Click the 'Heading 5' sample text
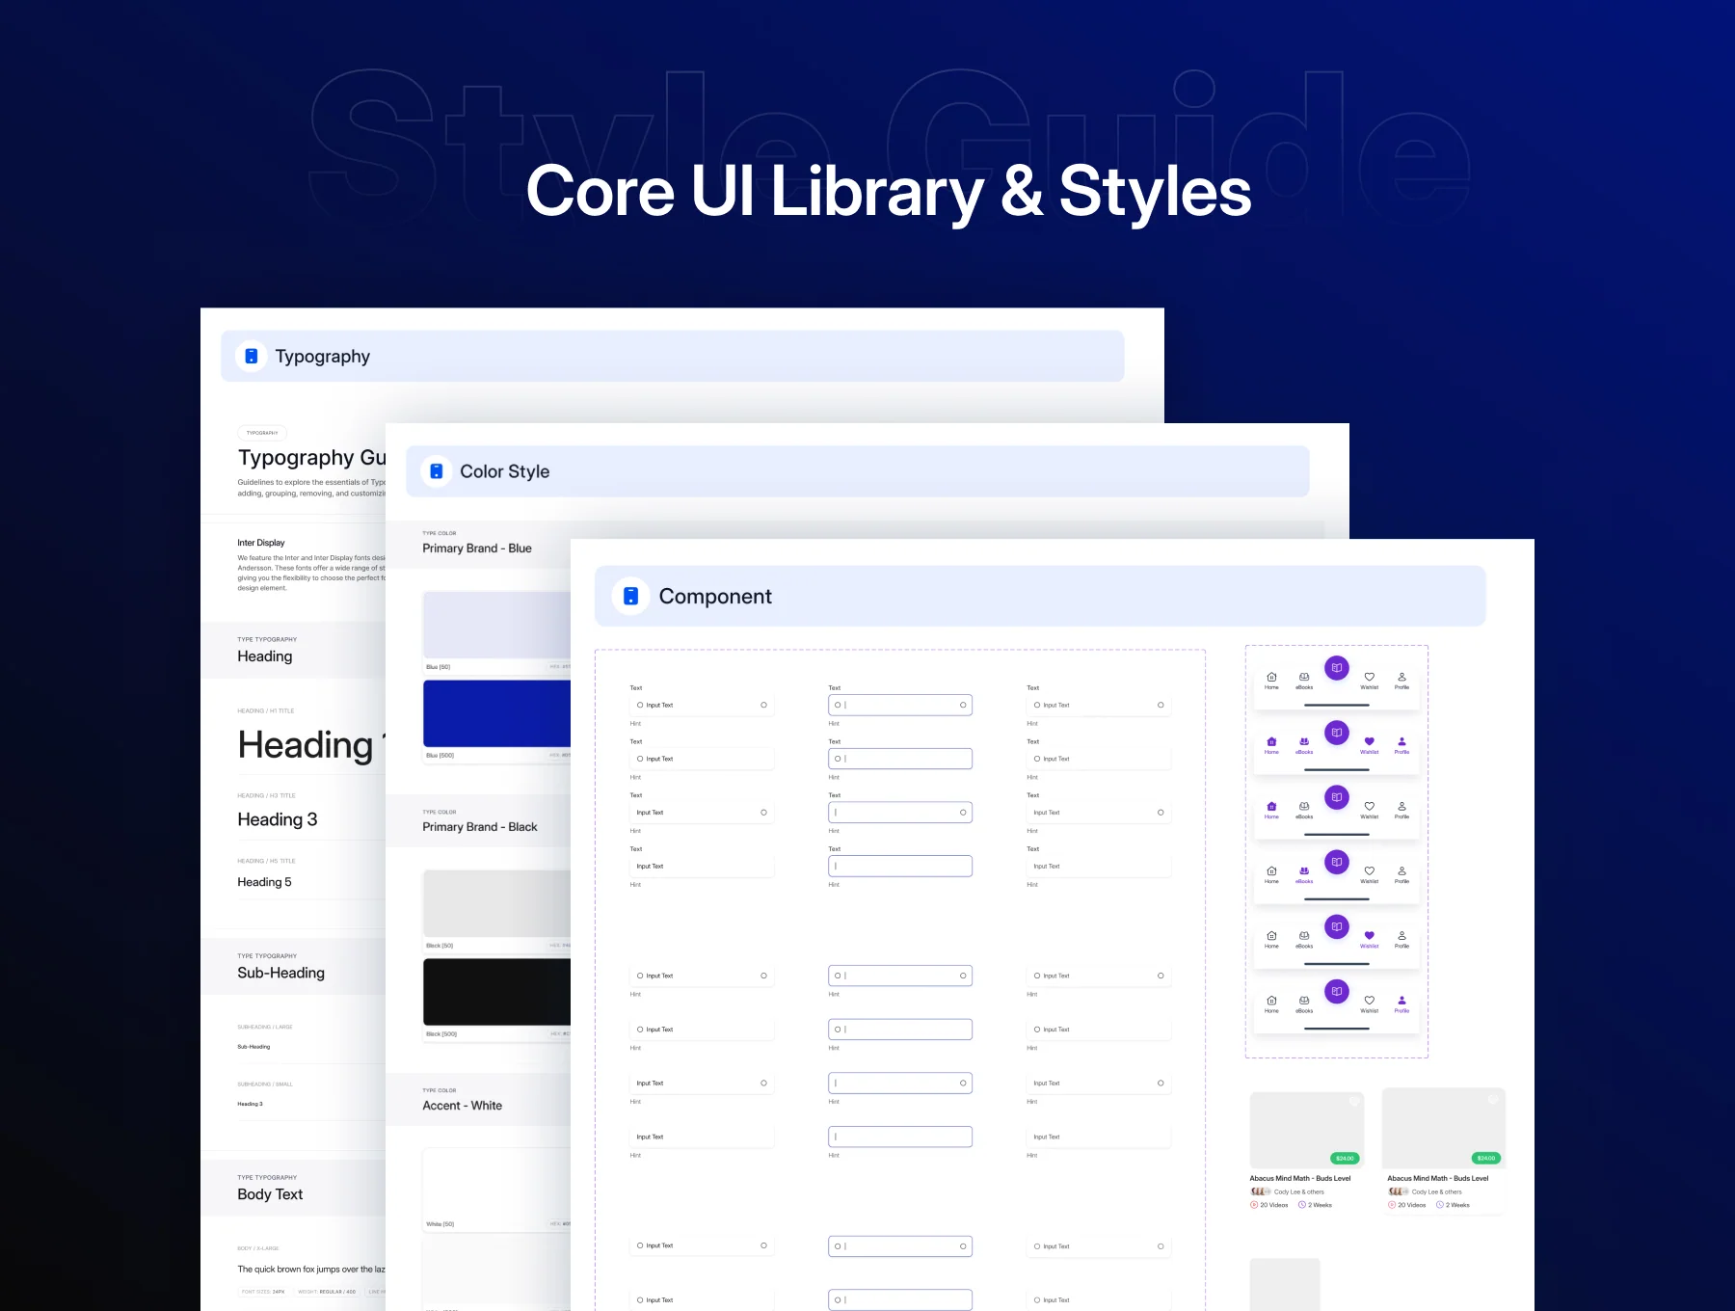 [264, 882]
